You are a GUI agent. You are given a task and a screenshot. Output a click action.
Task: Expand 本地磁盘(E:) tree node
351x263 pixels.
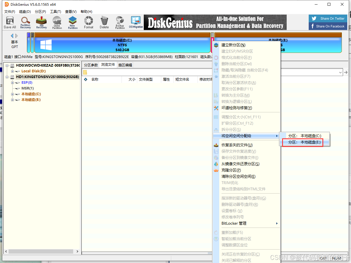pos(13,100)
